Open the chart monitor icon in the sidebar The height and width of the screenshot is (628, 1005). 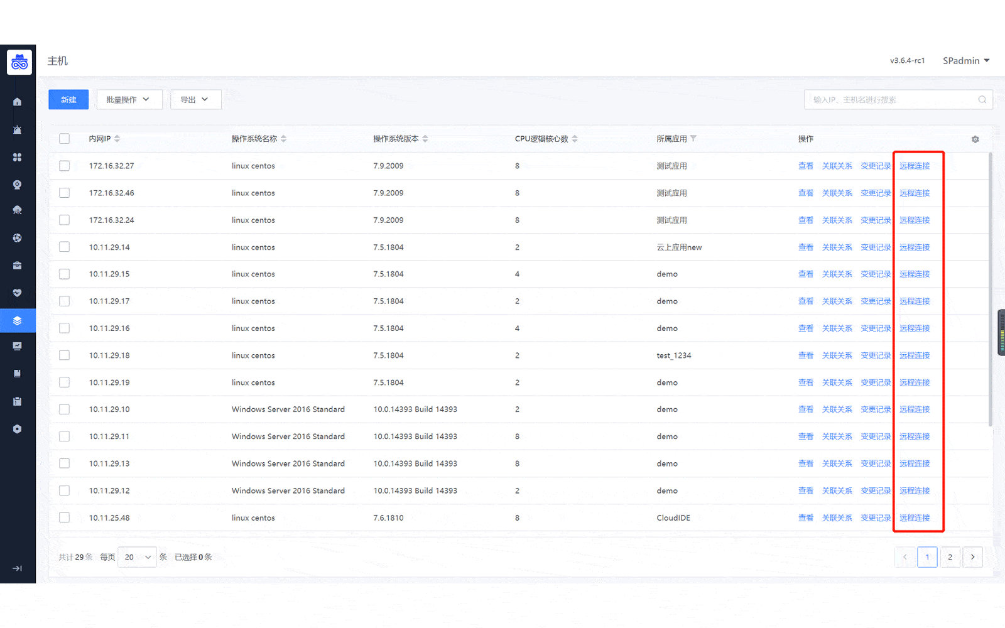pos(18,346)
